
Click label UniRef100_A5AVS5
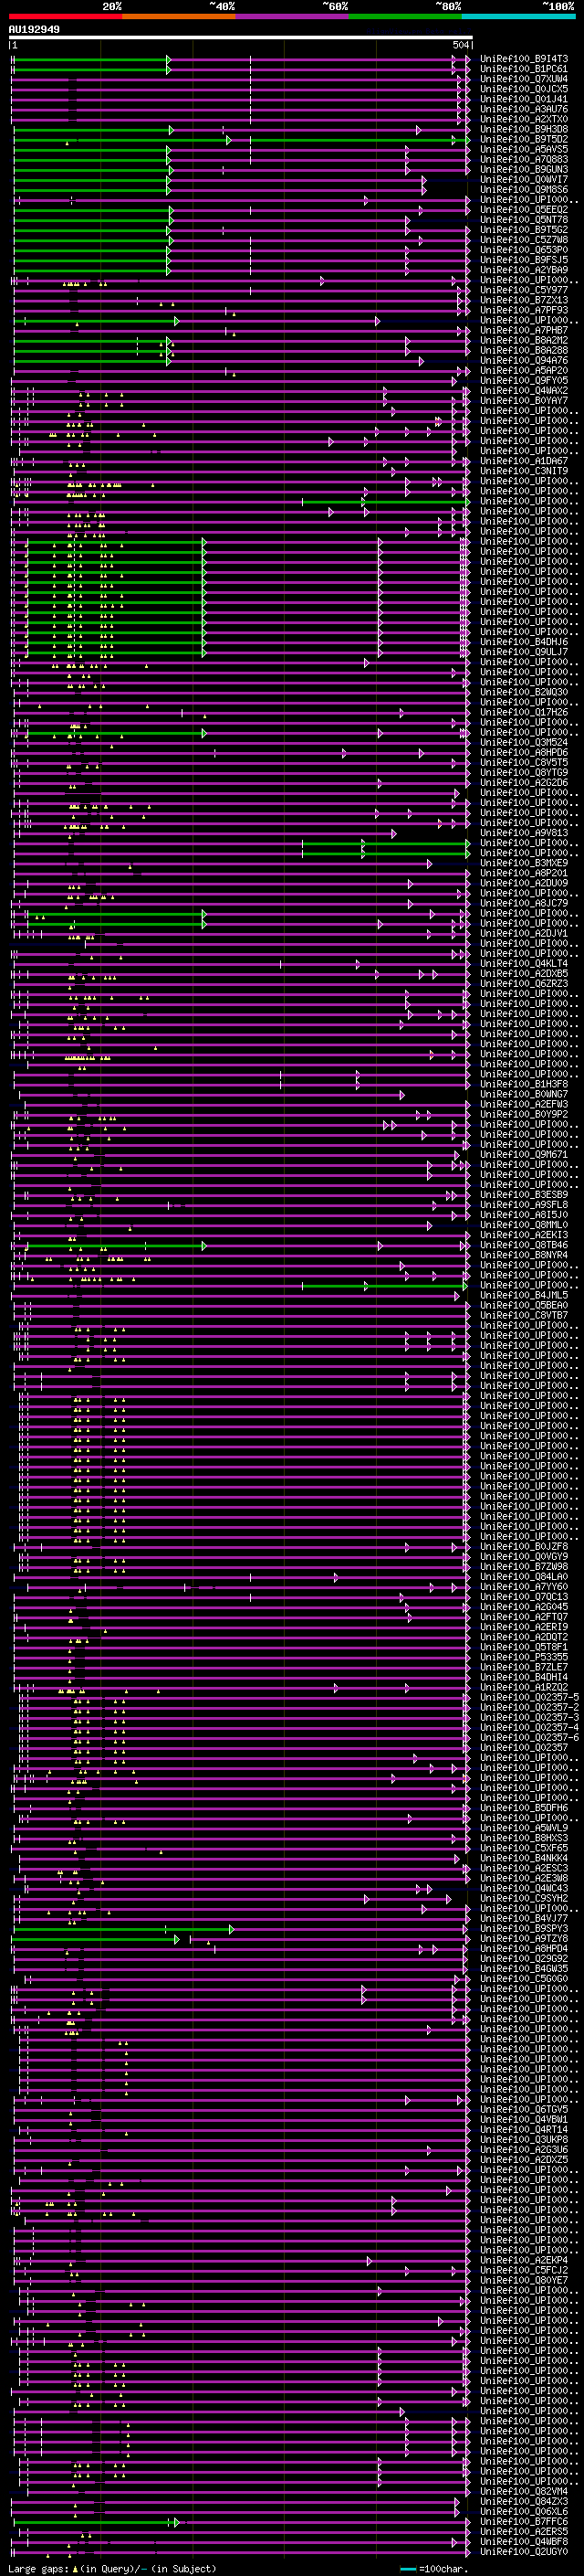coord(524,149)
